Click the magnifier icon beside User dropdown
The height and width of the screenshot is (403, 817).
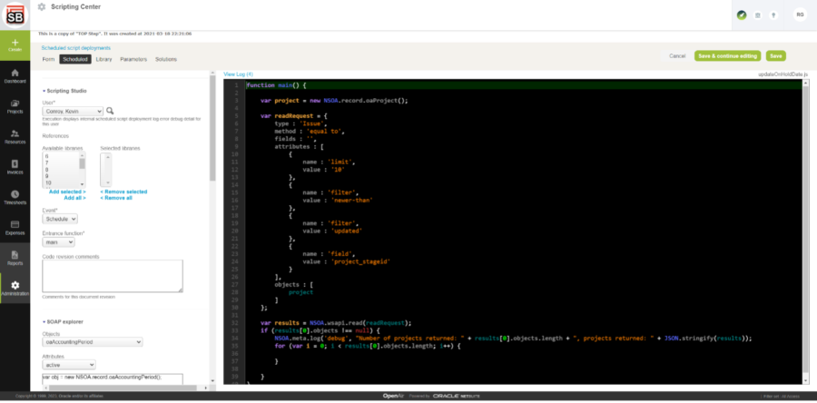click(110, 111)
